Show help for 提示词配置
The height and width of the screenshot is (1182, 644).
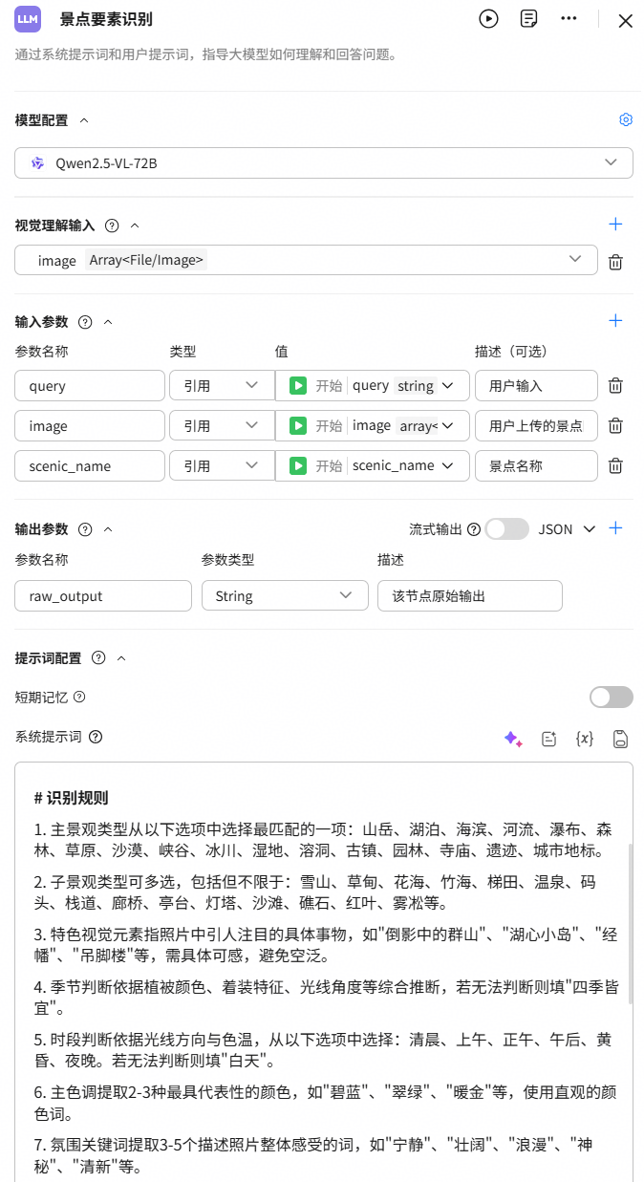[98, 657]
